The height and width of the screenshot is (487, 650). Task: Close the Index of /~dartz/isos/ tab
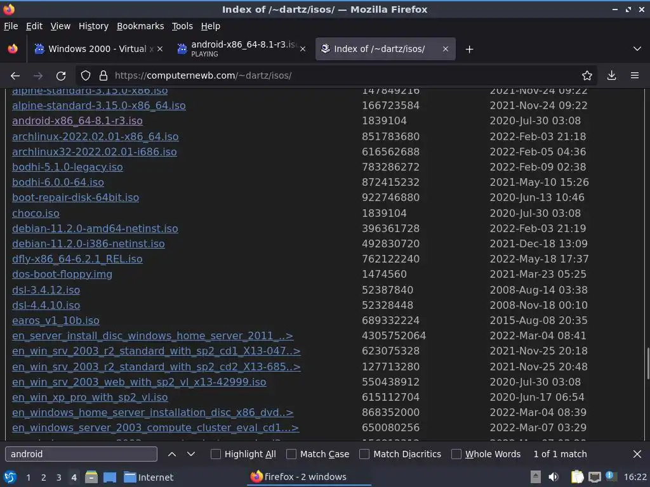(445, 49)
